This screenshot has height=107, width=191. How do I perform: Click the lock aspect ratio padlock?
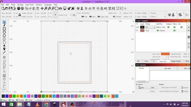20,15
